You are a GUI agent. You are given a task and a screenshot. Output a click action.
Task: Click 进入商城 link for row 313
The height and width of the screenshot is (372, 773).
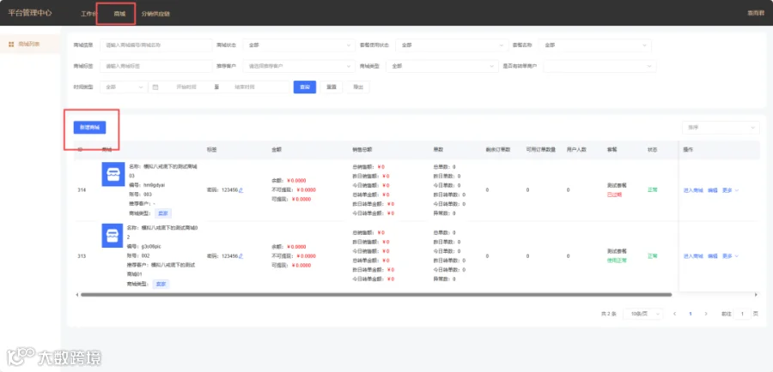point(693,256)
